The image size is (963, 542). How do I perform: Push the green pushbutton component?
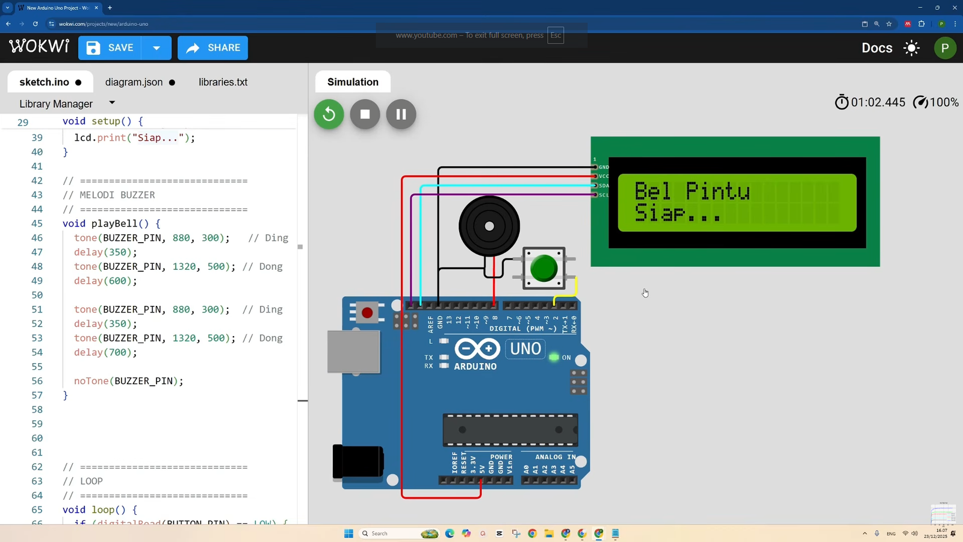pyautogui.click(x=544, y=269)
